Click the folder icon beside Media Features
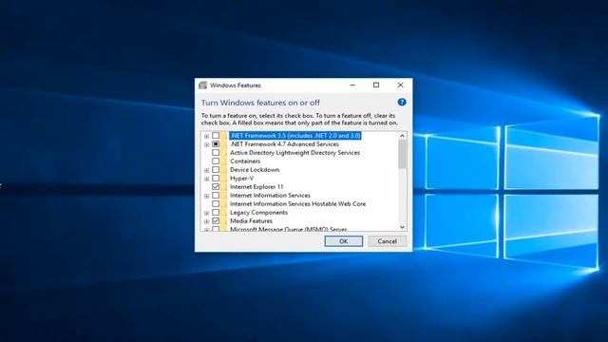 224,221
